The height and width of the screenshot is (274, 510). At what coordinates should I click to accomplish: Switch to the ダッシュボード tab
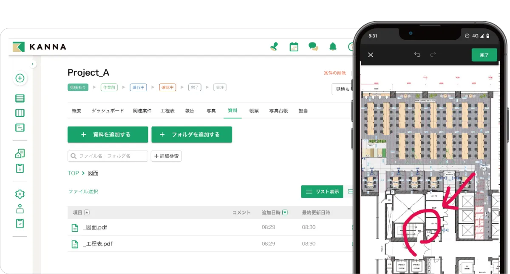coord(108,111)
